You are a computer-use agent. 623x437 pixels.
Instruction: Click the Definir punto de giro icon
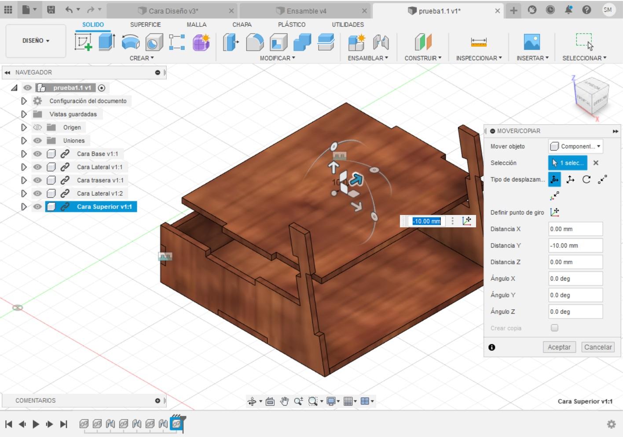554,212
